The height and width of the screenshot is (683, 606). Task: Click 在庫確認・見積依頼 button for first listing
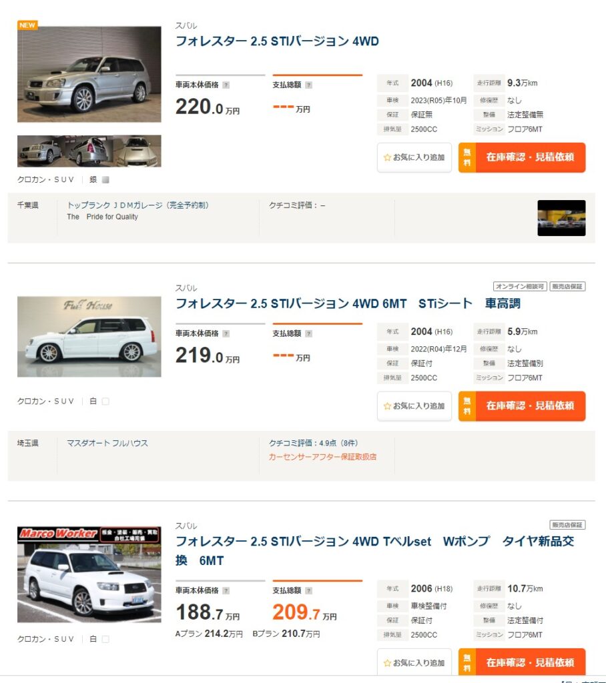522,158
